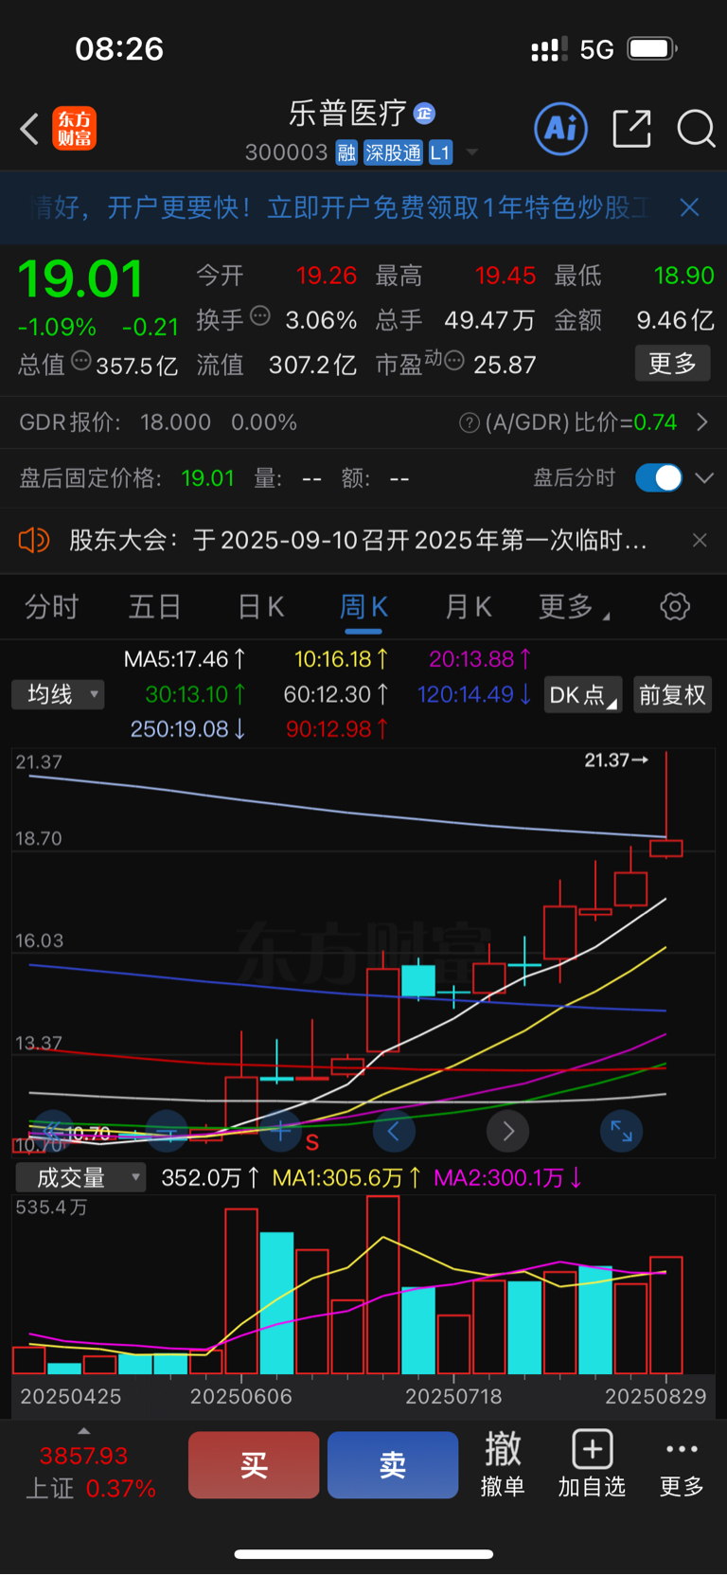Viewport: 727px width, 1575px height.
Task: Tap the MA5:17.46 value
Action: pyautogui.click(x=185, y=659)
